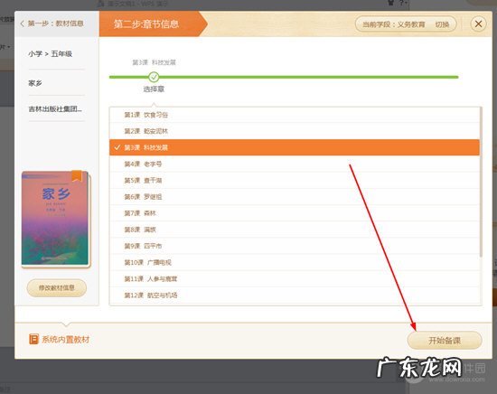Click the 系统内置教材 book icon
The height and width of the screenshot is (394, 497).
click(x=33, y=339)
